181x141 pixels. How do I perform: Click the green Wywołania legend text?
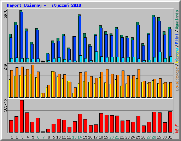pos(177,20)
